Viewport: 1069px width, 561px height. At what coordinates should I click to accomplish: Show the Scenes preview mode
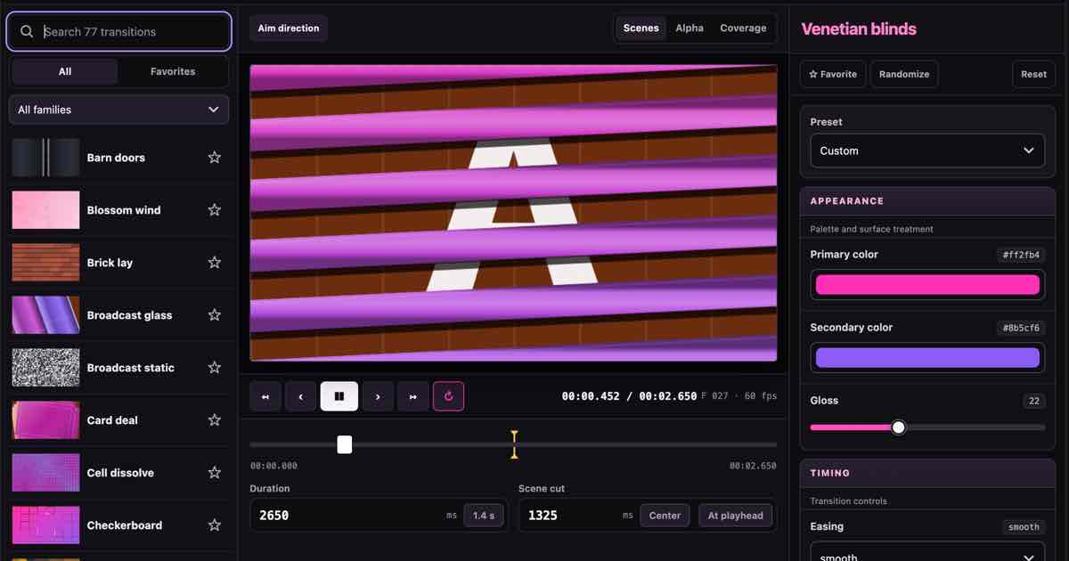641,28
